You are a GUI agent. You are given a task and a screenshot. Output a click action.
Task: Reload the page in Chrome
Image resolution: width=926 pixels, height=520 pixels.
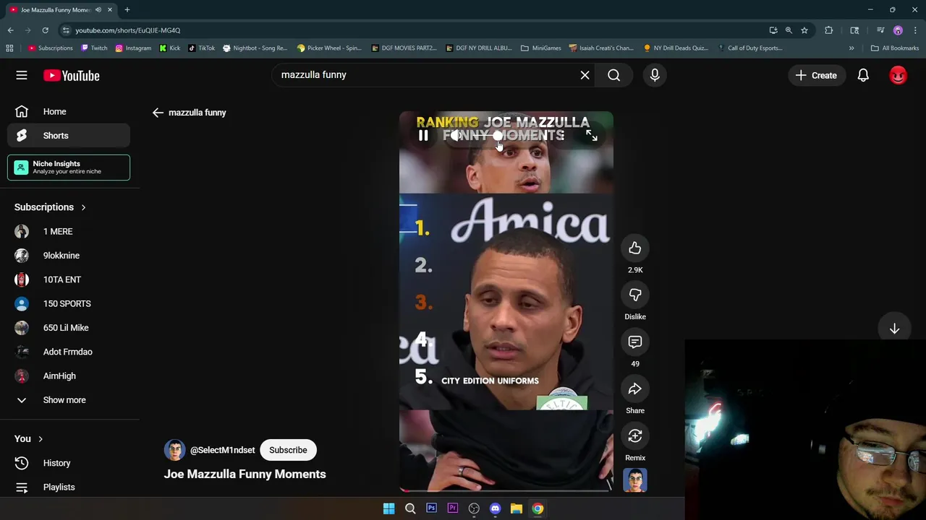(x=45, y=30)
